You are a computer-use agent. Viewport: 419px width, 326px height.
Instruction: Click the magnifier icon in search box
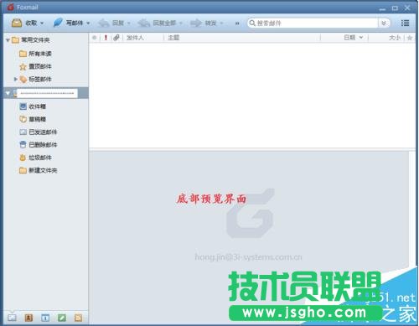point(252,23)
